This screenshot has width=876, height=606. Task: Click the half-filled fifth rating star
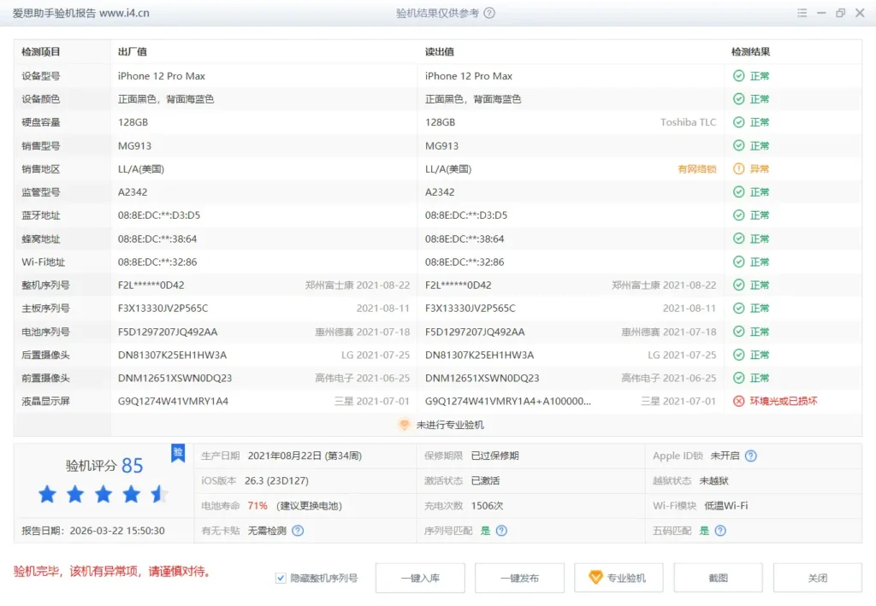point(159,494)
